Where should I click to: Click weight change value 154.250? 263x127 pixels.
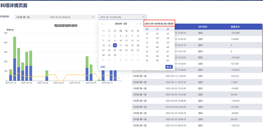click(x=235, y=76)
